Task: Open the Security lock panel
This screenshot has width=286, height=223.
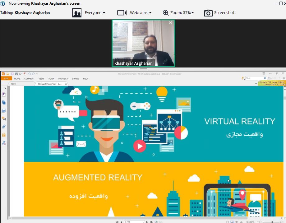Action: 4,135
